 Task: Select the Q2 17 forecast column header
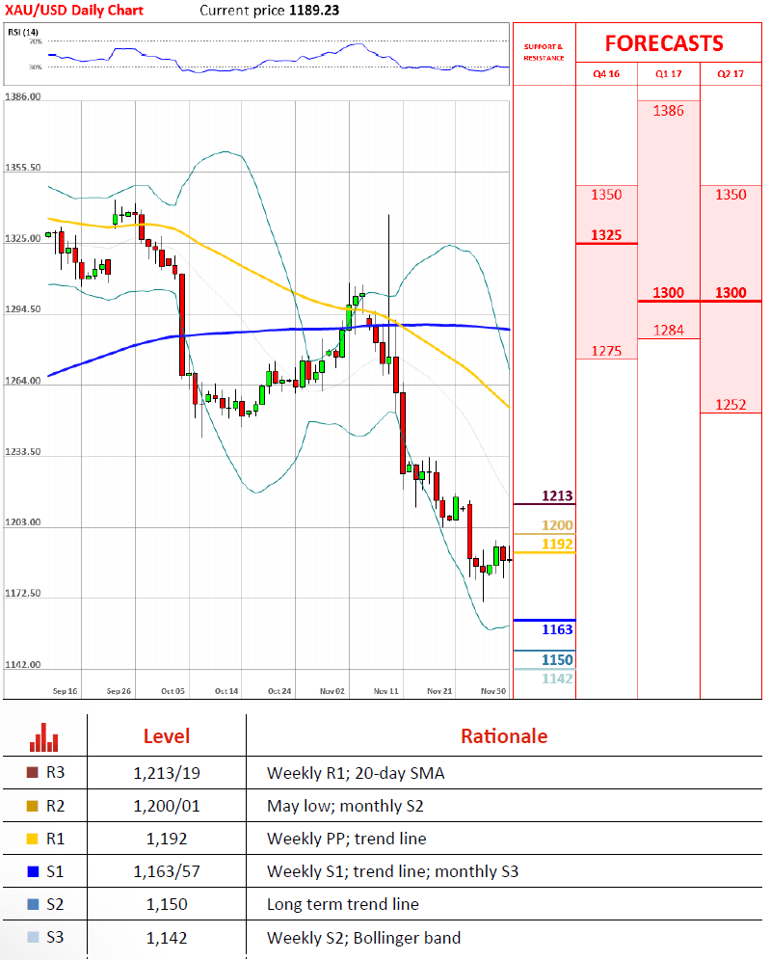tap(730, 73)
